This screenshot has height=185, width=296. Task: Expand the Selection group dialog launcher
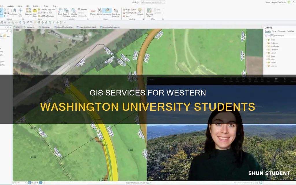pos(88,19)
